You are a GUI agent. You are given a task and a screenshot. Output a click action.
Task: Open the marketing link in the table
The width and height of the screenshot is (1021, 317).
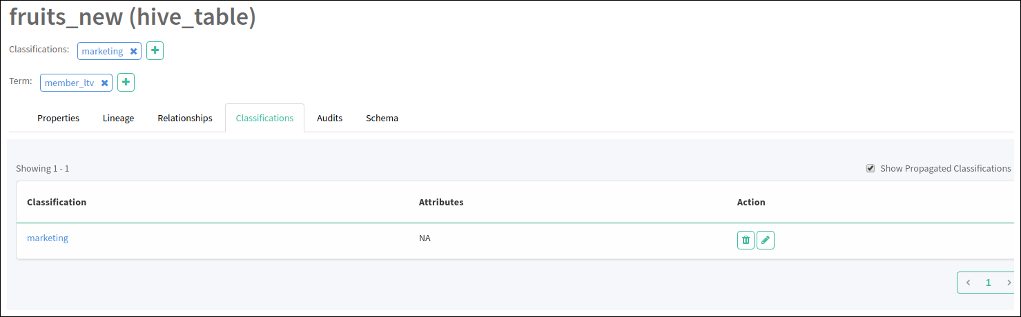coord(48,238)
